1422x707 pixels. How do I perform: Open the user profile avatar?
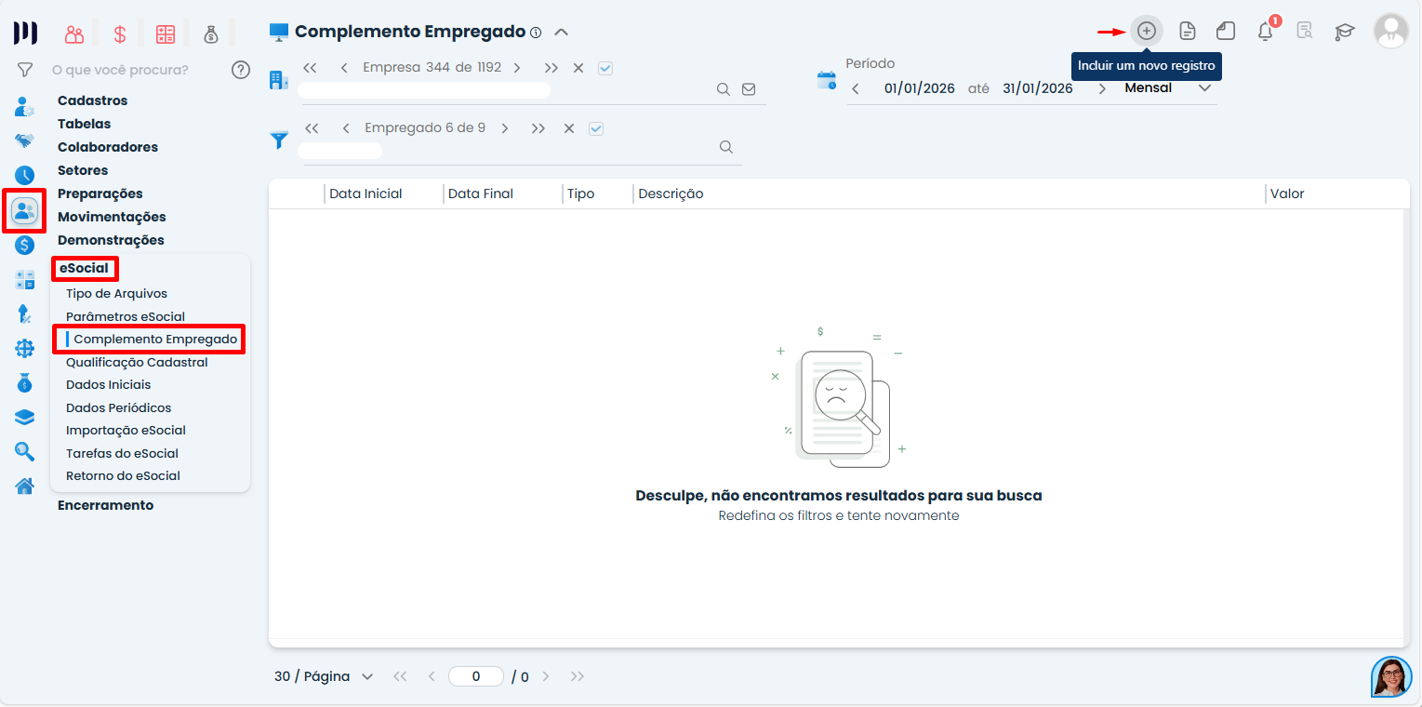click(1391, 32)
